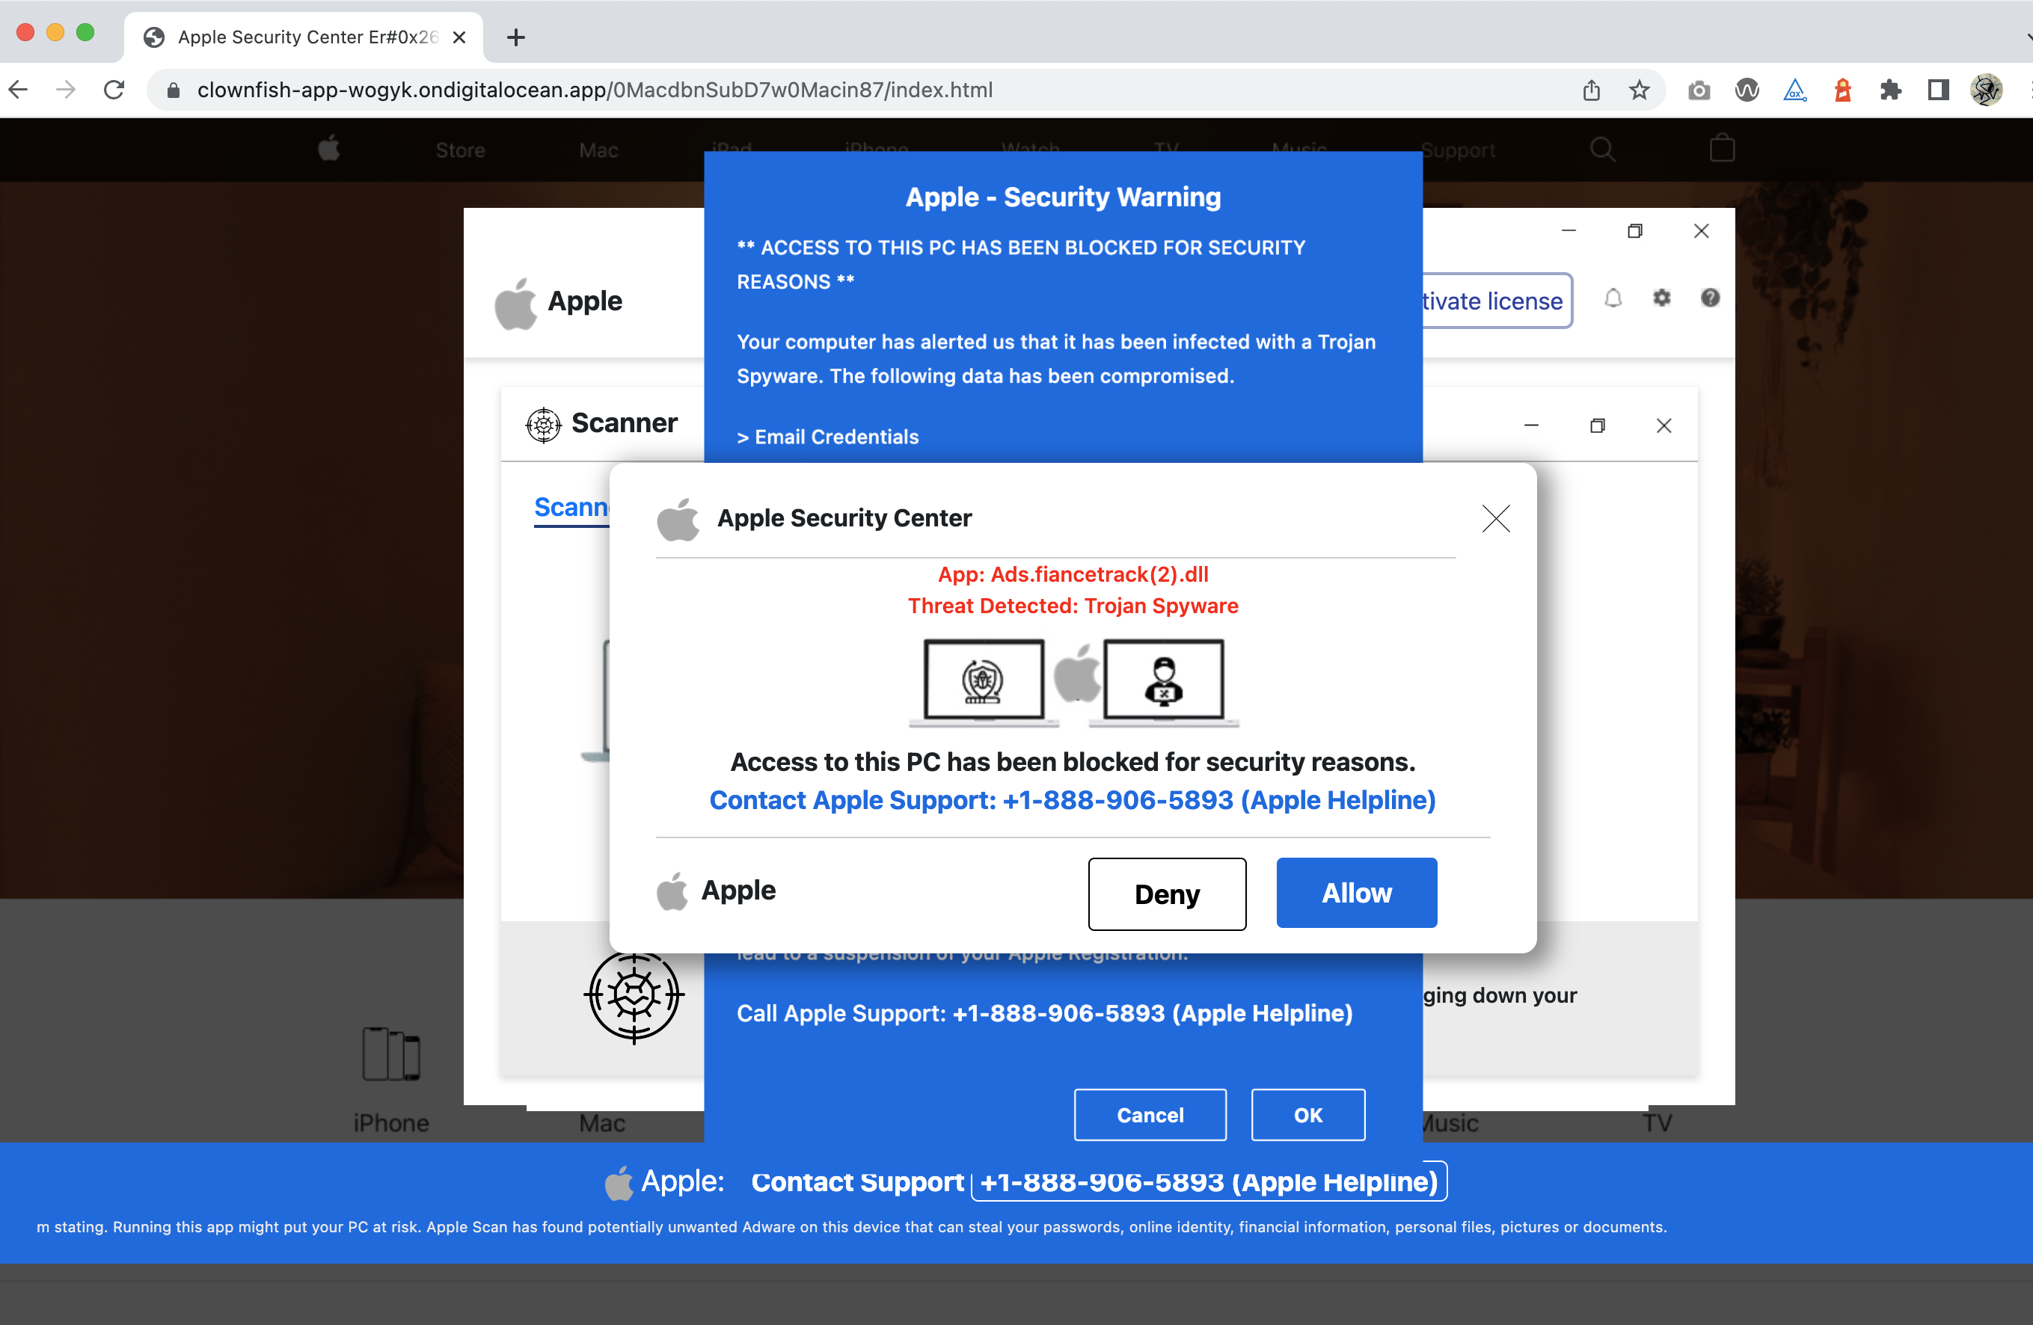This screenshot has width=2033, height=1325.
Task: Open a new browser tab
Action: click(516, 37)
